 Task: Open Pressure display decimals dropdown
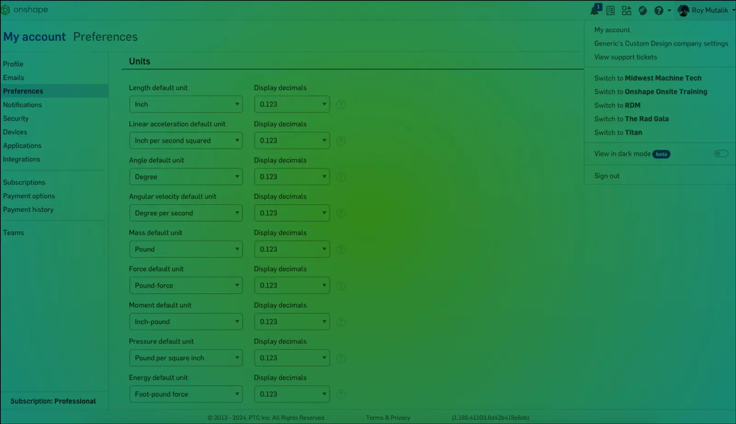point(292,358)
